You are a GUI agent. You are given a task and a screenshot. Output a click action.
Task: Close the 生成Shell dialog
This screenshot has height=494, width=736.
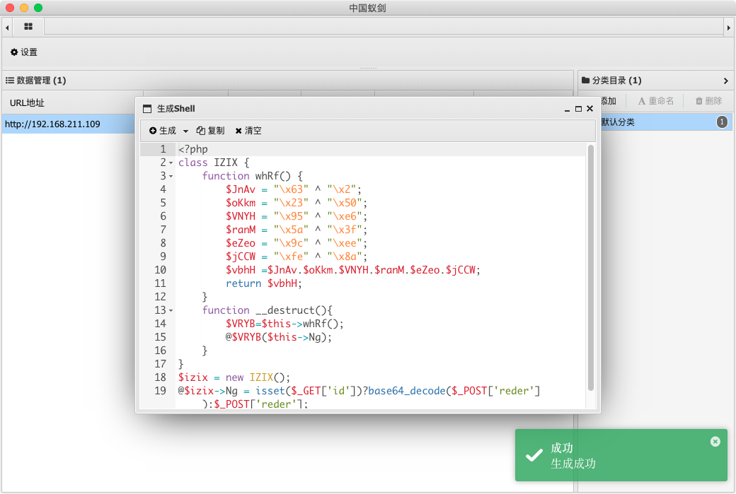[x=590, y=108]
